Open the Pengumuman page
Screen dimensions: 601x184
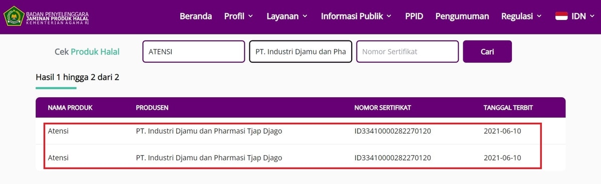pos(462,16)
